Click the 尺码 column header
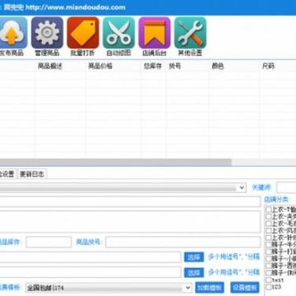Image resolution: width=296 pixels, height=296 pixels. [x=268, y=66]
